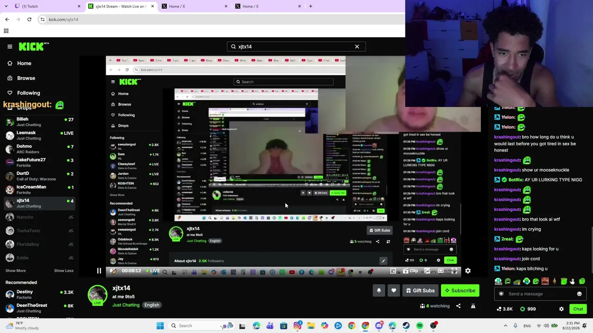Viewport: 593px width, 333px height.
Task: Open the Just Chatting category link
Action: (126, 305)
